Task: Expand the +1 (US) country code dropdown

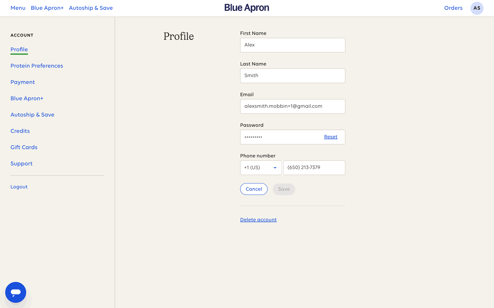Action: [x=261, y=168]
